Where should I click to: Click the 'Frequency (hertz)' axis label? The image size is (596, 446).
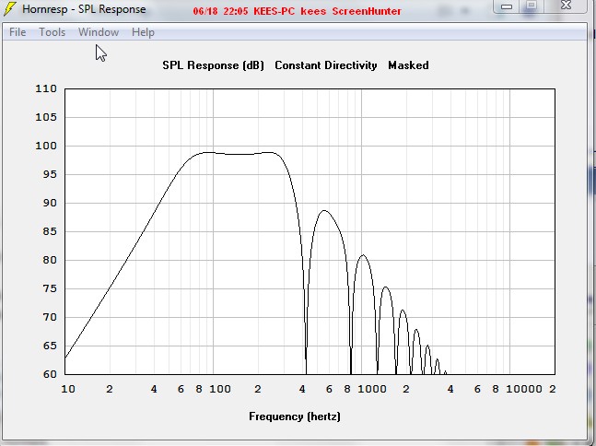295,417
